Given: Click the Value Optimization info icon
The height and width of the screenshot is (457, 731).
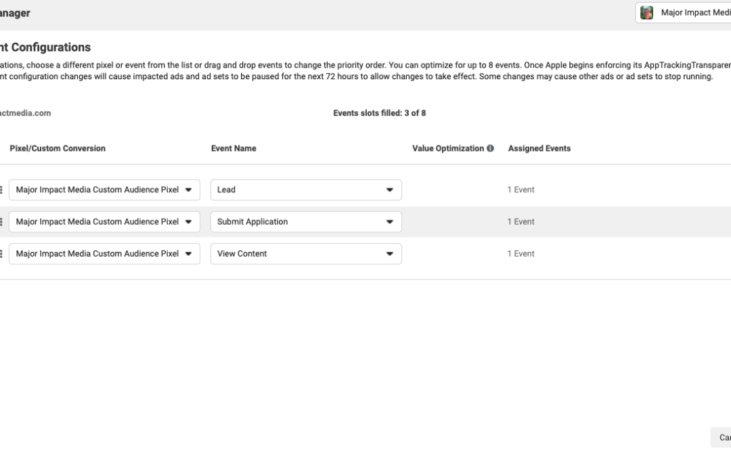Looking at the screenshot, I should coord(490,148).
